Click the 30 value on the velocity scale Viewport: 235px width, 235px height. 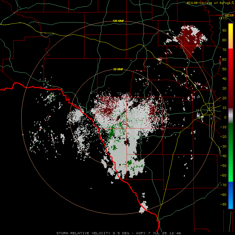(x=224, y=89)
